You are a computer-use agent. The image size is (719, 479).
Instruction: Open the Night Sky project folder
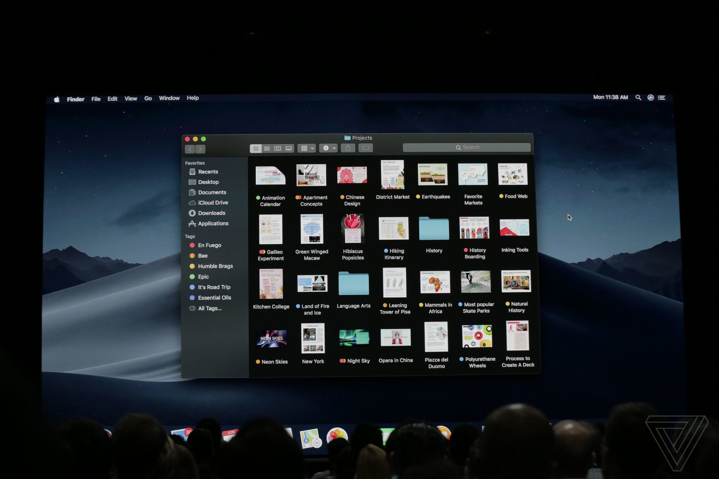(x=353, y=340)
